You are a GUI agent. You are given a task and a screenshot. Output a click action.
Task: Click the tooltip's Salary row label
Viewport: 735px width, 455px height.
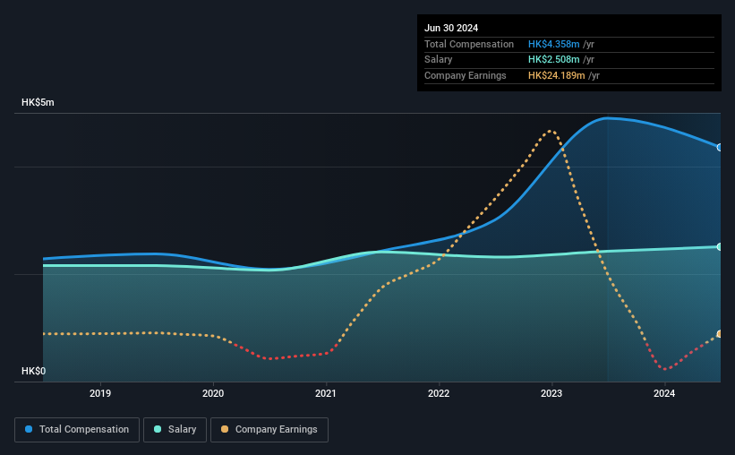(x=439, y=60)
